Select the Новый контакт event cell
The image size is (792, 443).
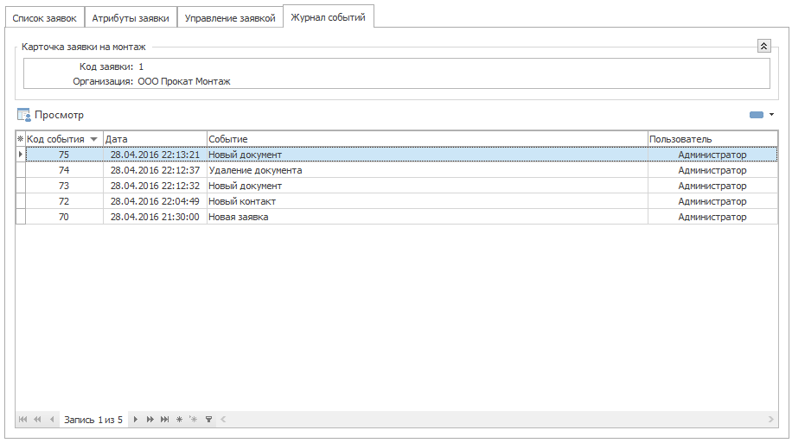pos(427,201)
